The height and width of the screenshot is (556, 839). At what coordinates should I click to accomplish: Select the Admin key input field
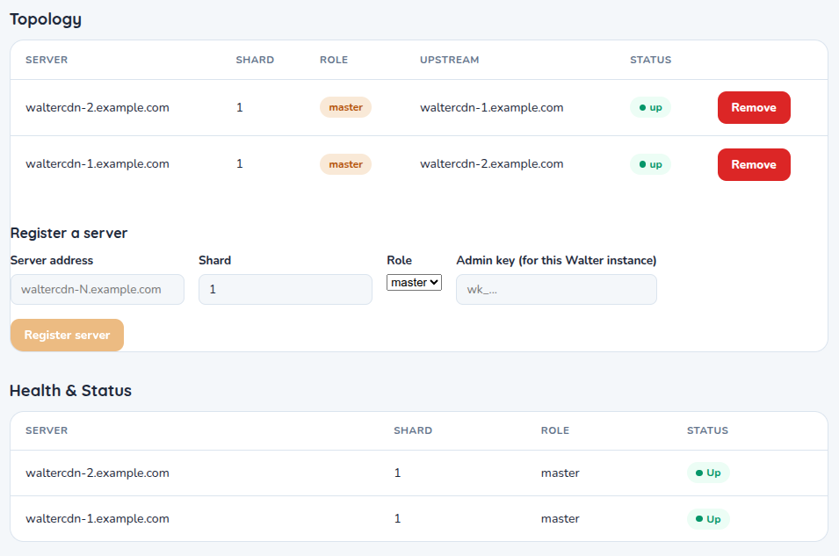[x=556, y=290]
